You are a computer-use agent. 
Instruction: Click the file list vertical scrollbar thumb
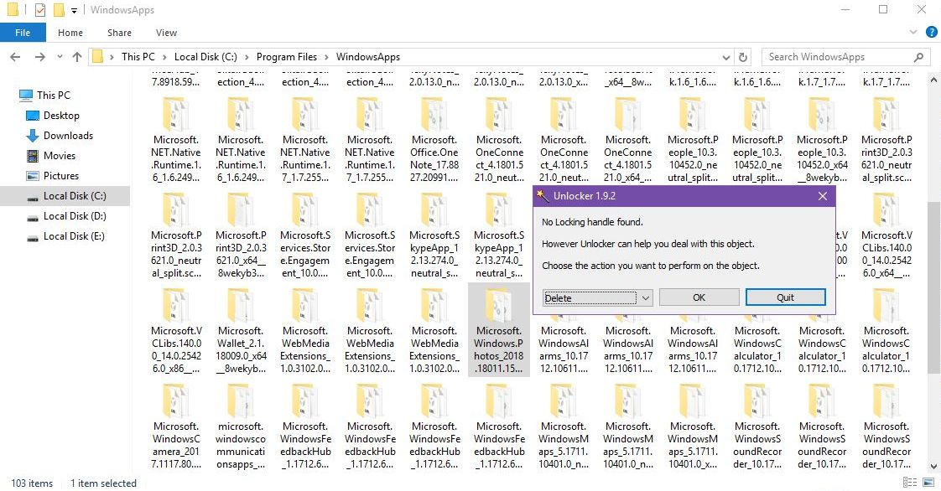[x=933, y=287]
